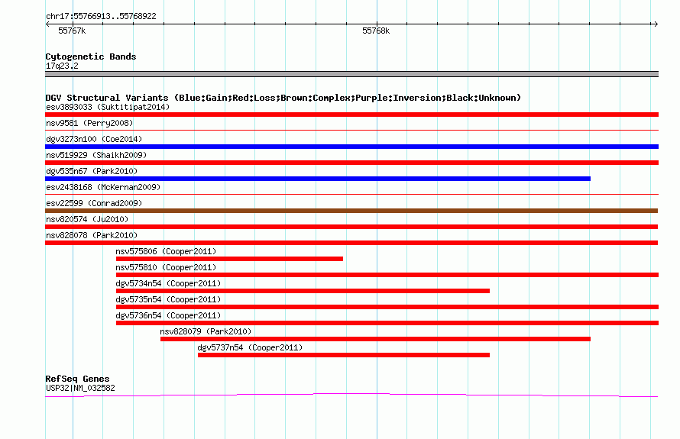Select the chr17:55766913..55768922 coordinates label
Image resolution: width=680 pixels, height=439 pixels.
tap(101, 16)
